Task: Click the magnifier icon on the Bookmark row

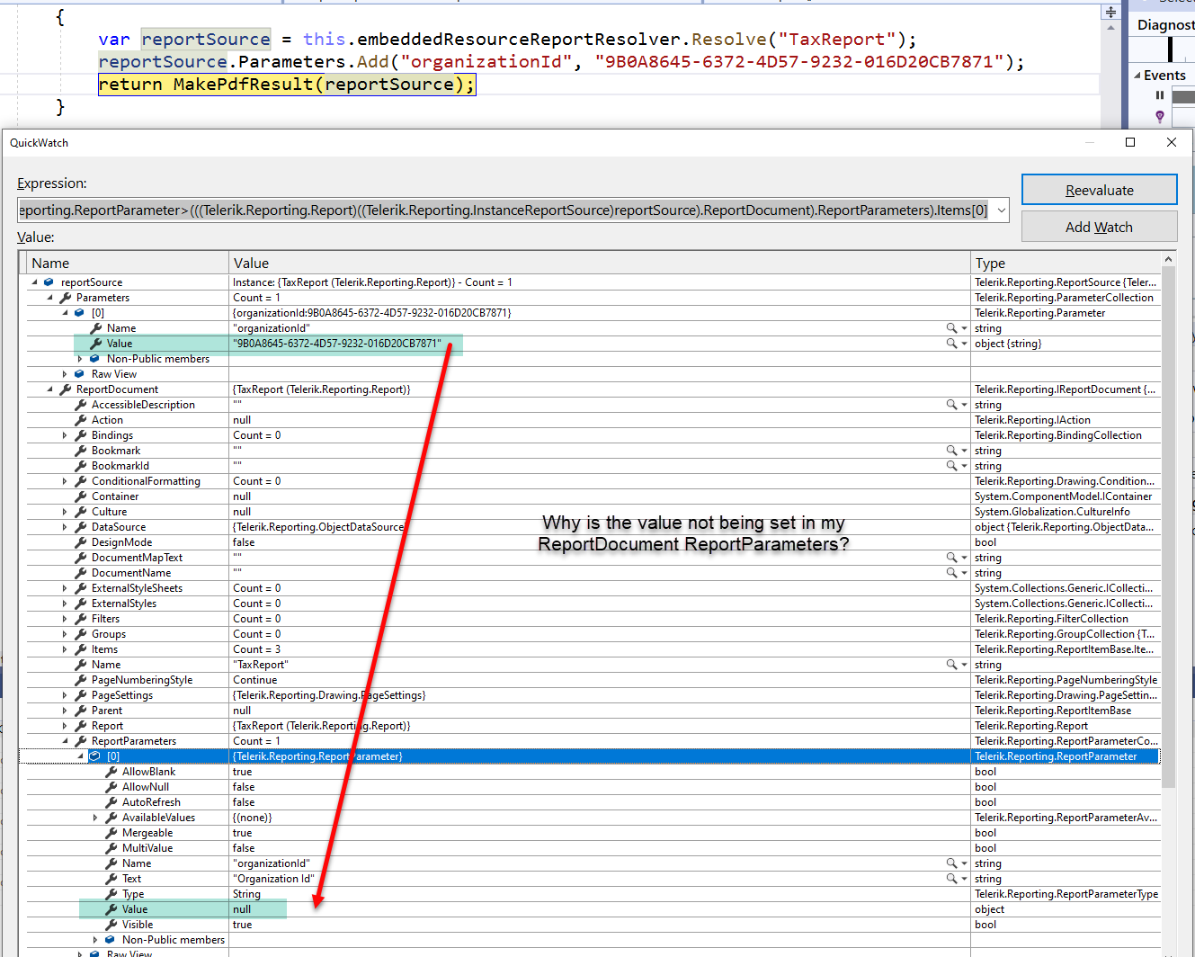Action: 950,451
